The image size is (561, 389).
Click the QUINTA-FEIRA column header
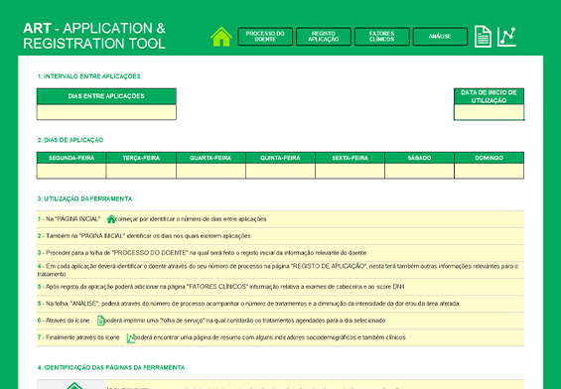pos(280,158)
